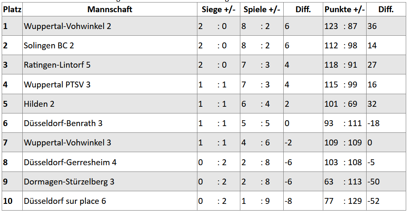407x211 pixels.
Task: Click the Hilden 2 team cell
Action: coord(110,104)
